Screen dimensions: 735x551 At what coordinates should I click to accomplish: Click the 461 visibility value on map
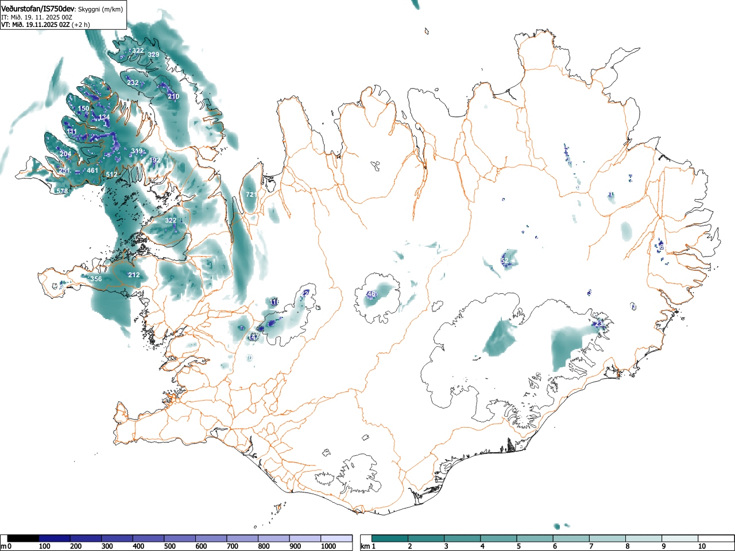pos(92,170)
